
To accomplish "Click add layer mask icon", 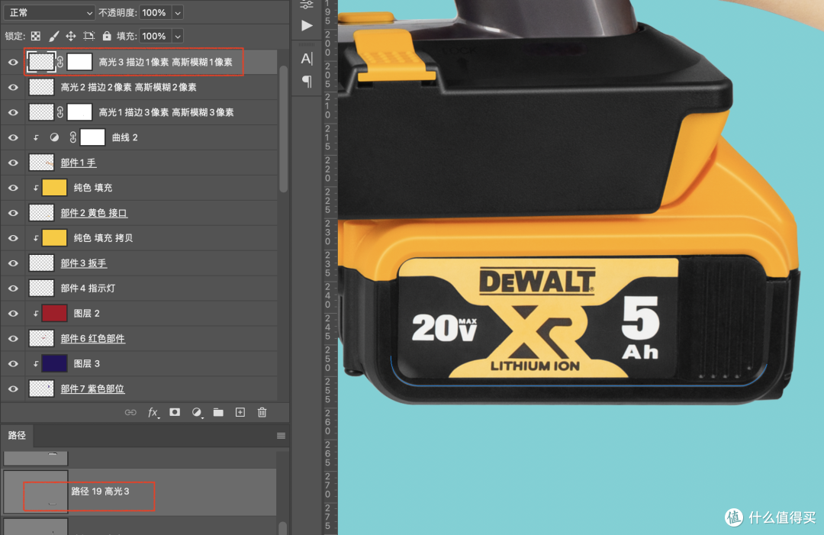I will pyautogui.click(x=175, y=413).
